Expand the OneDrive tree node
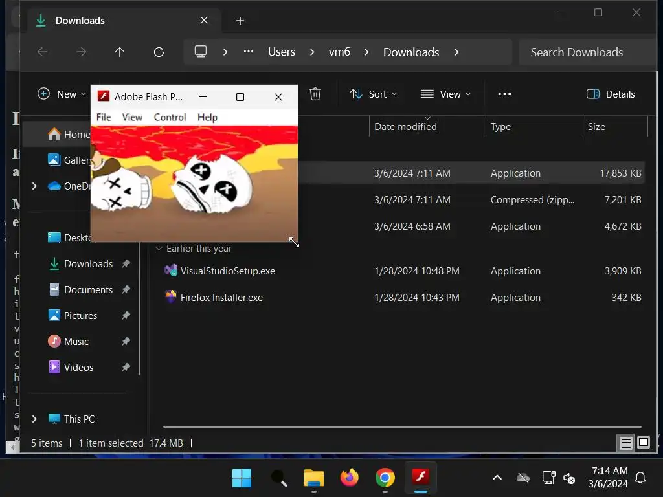Viewport: 663px width, 497px height. coord(34,186)
